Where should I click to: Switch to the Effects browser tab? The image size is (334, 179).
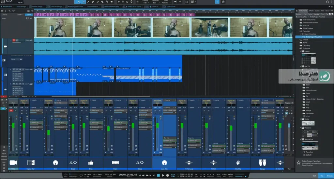tap(311, 11)
